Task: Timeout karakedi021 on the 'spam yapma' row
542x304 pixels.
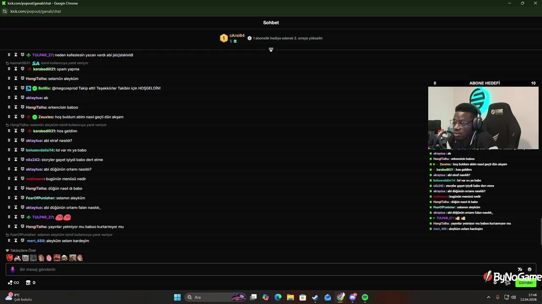Action: pos(16,69)
